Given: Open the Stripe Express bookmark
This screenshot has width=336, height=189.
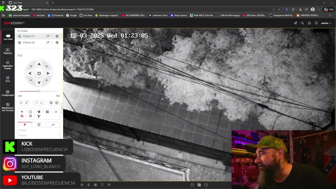Looking at the screenshot, I should click(x=179, y=15).
